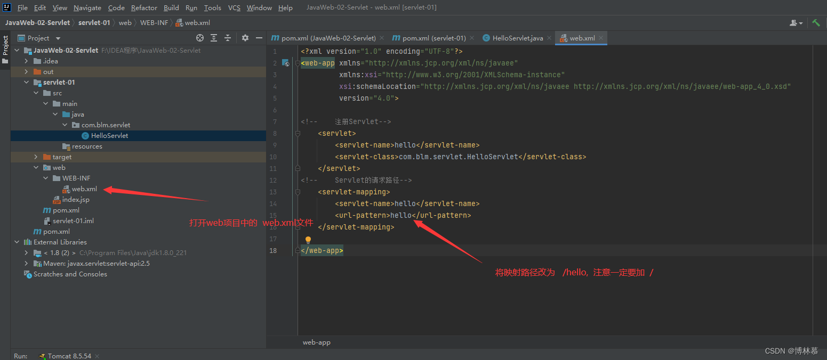Click the yellow lightbulb intention icon in editor

click(x=308, y=240)
